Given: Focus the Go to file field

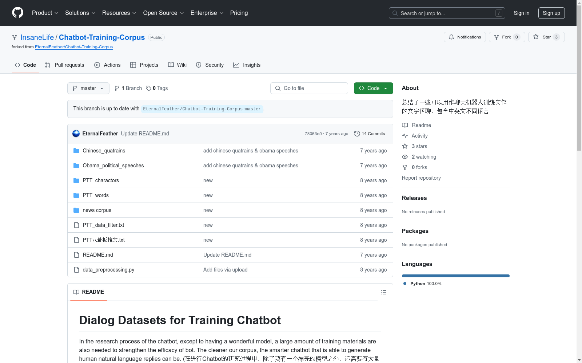Looking at the screenshot, I should pyautogui.click(x=309, y=88).
